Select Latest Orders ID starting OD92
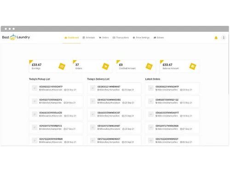 tap(167, 126)
